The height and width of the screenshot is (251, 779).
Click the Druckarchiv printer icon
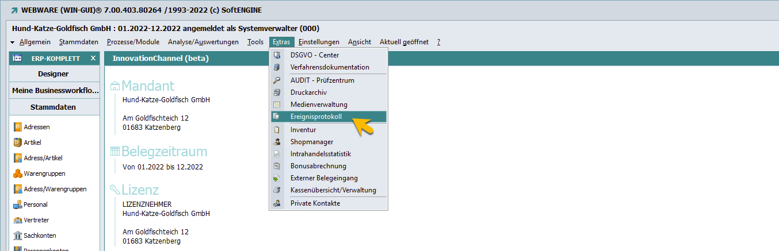tap(277, 92)
